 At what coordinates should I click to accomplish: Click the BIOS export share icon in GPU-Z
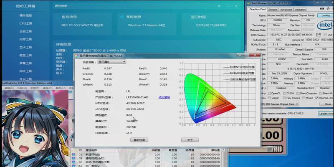point(318,35)
